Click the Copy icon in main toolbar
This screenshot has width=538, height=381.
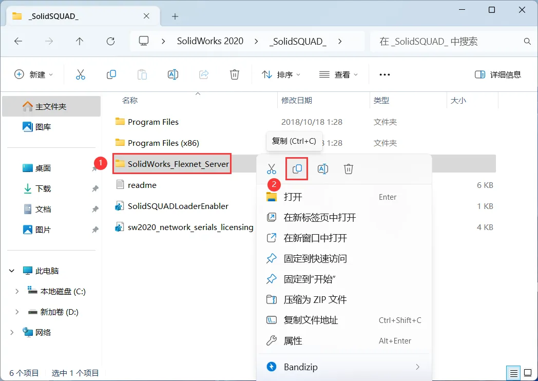pos(111,74)
